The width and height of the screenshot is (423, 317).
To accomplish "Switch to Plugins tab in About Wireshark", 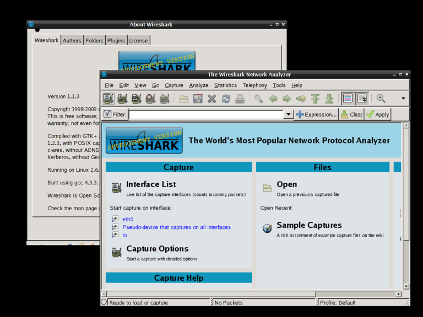I will point(116,41).
